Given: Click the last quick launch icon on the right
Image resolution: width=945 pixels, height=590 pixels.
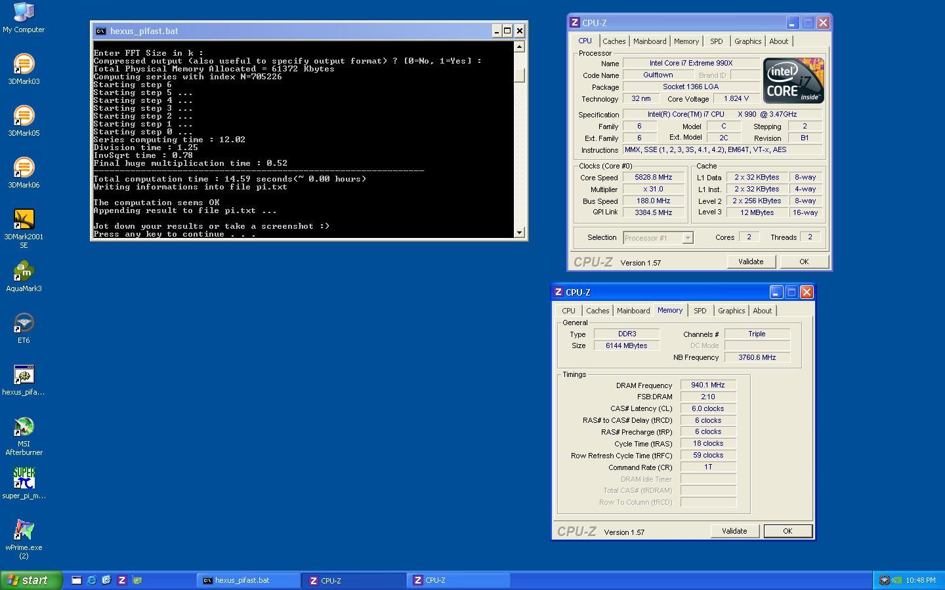Looking at the screenshot, I should (x=136, y=580).
